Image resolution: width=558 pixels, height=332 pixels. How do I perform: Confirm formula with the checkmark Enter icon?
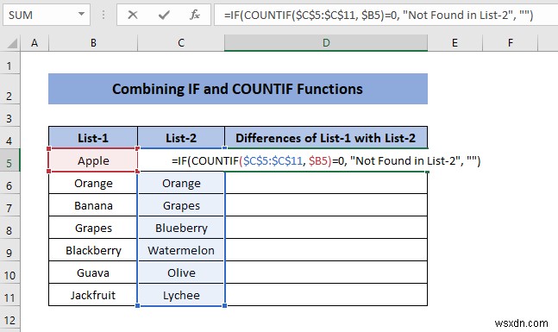pyautogui.click(x=164, y=15)
